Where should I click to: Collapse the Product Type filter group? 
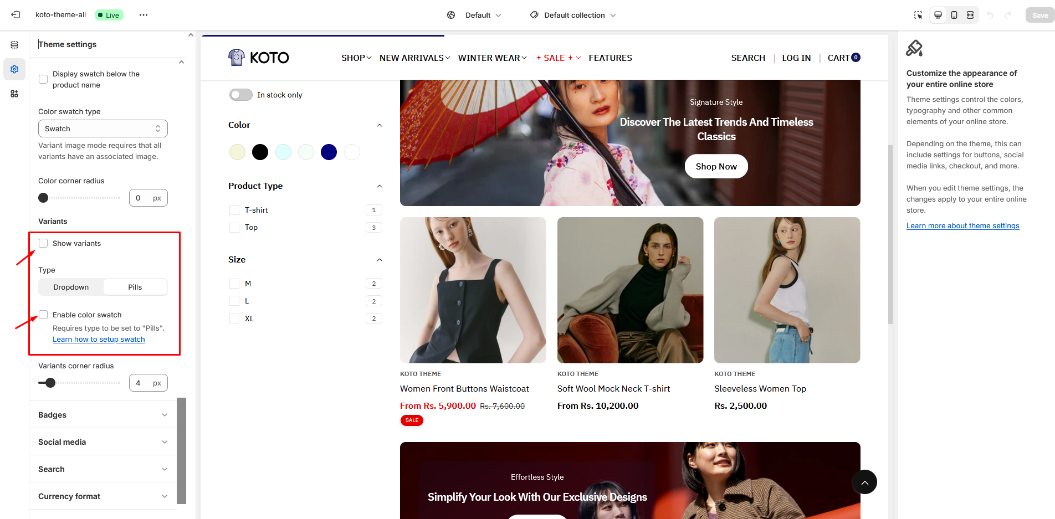(x=380, y=186)
